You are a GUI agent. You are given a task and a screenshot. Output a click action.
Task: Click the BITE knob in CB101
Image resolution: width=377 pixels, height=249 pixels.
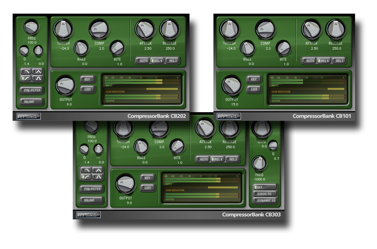coord(284,48)
